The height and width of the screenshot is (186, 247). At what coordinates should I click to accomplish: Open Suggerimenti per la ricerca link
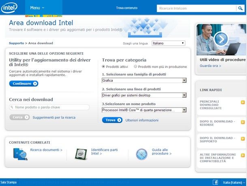pos(54,117)
